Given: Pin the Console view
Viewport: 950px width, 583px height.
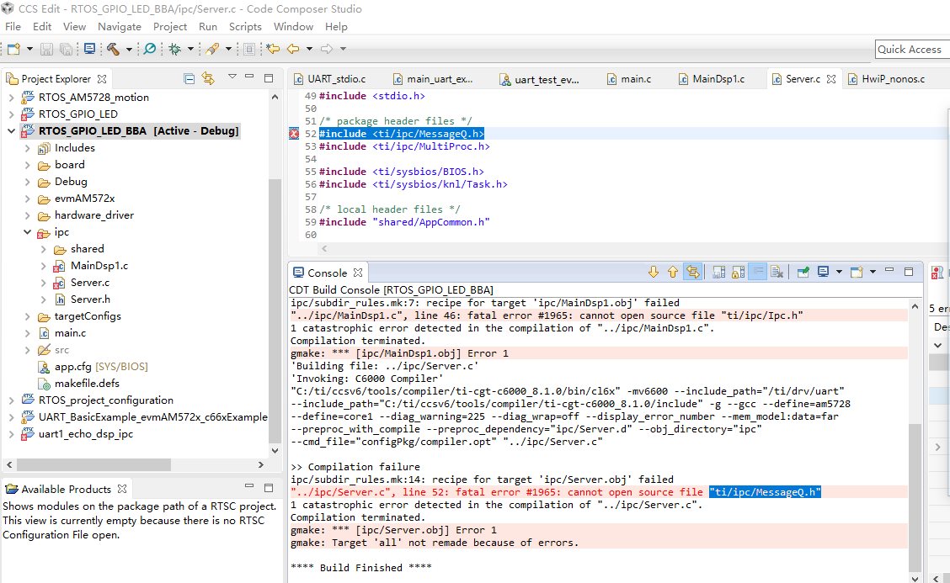Looking at the screenshot, I should point(803,272).
